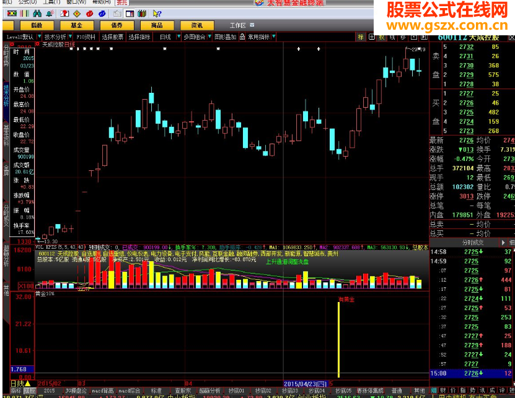The height and width of the screenshot is (398, 515).
Task: Click the F10资料 button
Action: click(86, 37)
